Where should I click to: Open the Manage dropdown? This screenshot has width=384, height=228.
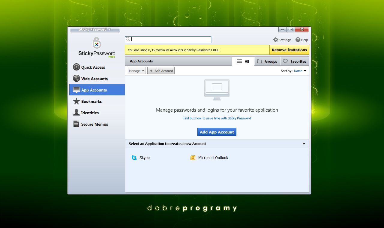[x=137, y=71]
